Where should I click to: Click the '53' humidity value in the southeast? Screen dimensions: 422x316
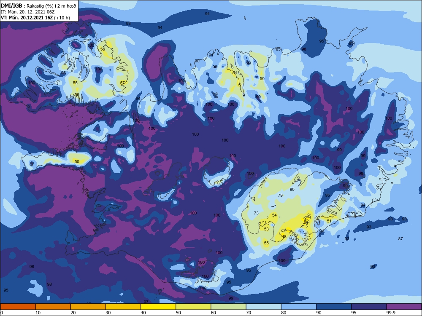click(x=266, y=229)
